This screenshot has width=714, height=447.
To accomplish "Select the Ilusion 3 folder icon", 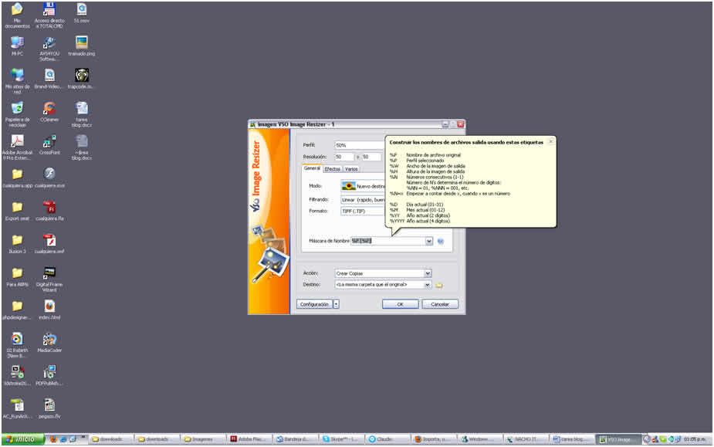I will tap(17, 243).
